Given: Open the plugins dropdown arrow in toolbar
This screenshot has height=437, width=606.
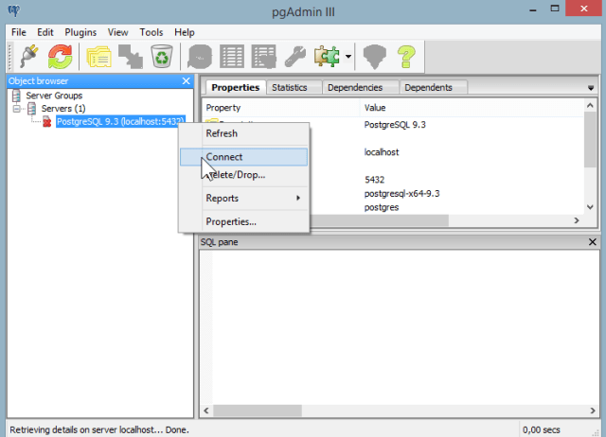Looking at the screenshot, I should point(348,57).
